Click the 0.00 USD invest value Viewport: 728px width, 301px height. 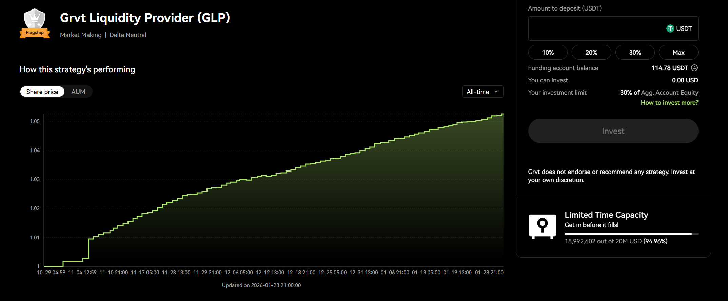[x=685, y=80]
